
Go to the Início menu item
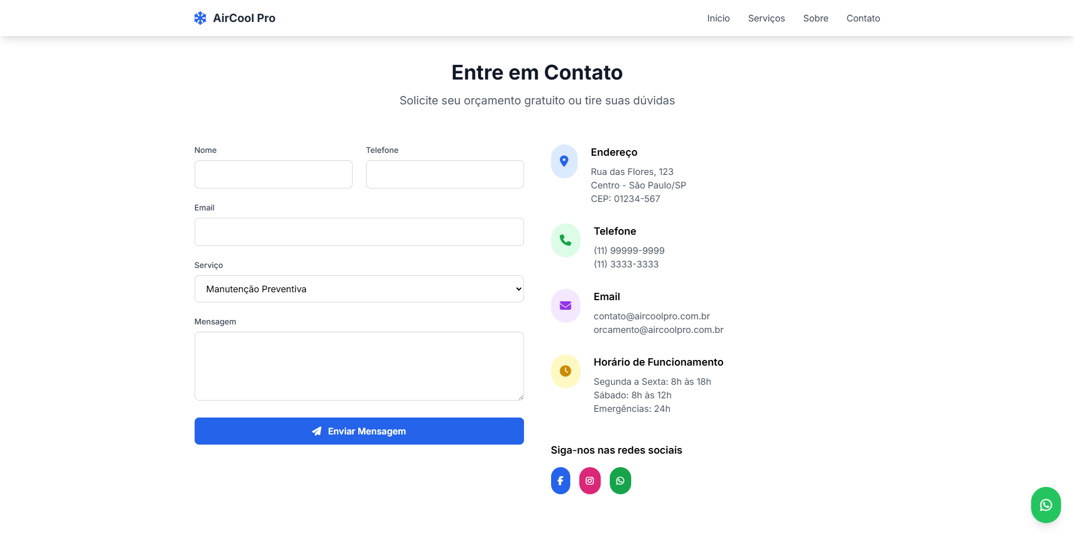[x=719, y=18]
